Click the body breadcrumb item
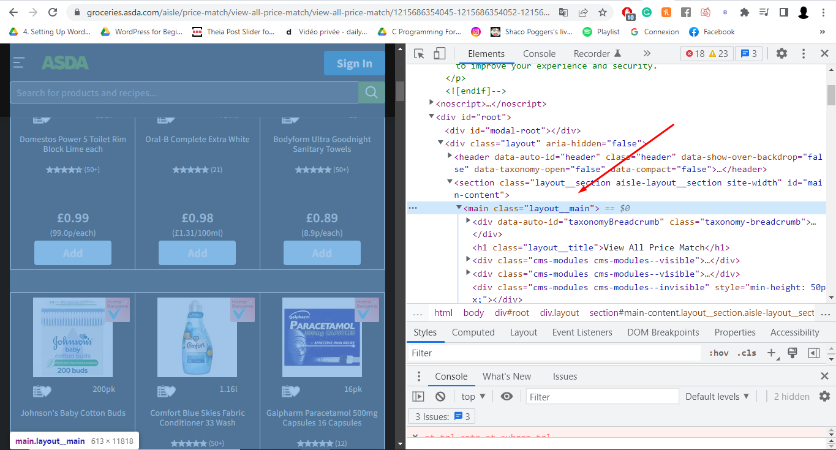Viewport: 836px width, 450px height. [x=473, y=313]
